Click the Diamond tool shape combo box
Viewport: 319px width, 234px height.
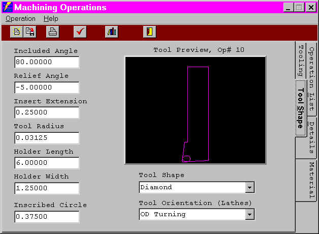pos(197,187)
